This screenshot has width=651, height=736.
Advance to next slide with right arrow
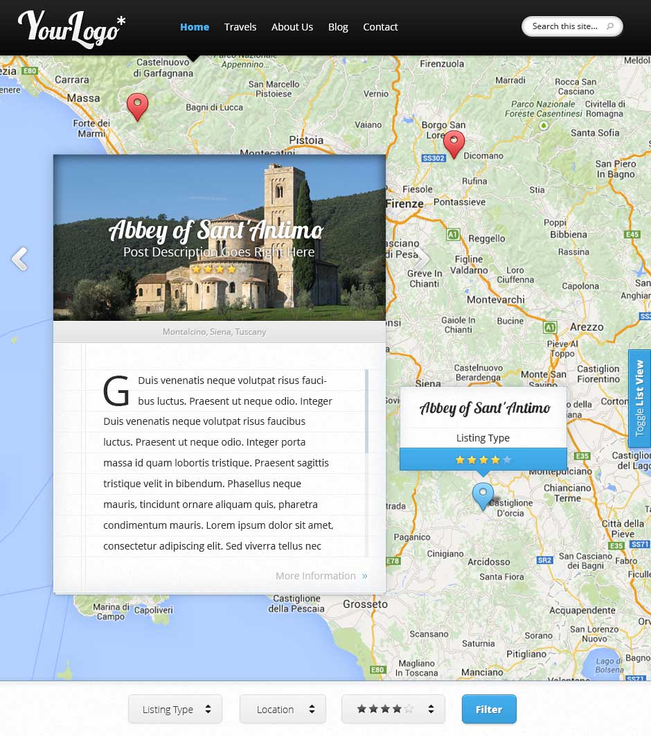point(422,259)
